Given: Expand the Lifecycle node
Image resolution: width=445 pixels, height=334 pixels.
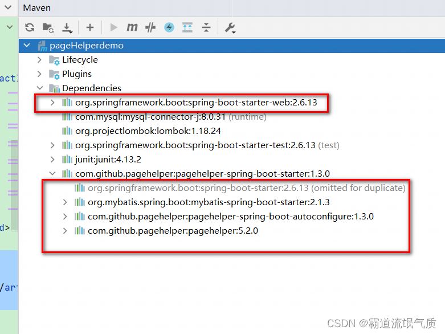Looking at the screenshot, I should point(39,60).
